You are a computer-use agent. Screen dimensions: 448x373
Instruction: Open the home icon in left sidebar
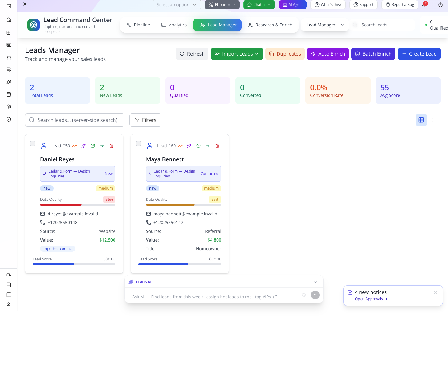[9, 20]
